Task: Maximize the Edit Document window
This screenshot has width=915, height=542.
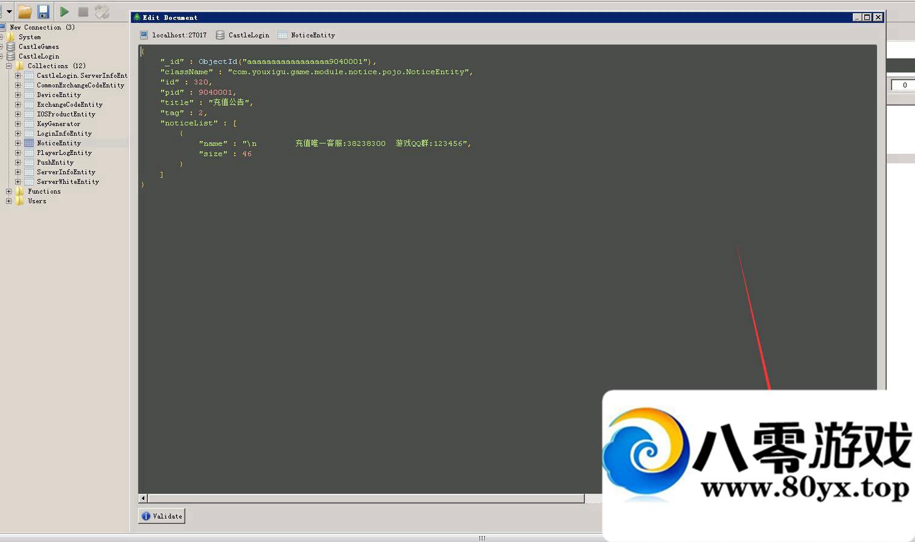Action: tap(867, 17)
